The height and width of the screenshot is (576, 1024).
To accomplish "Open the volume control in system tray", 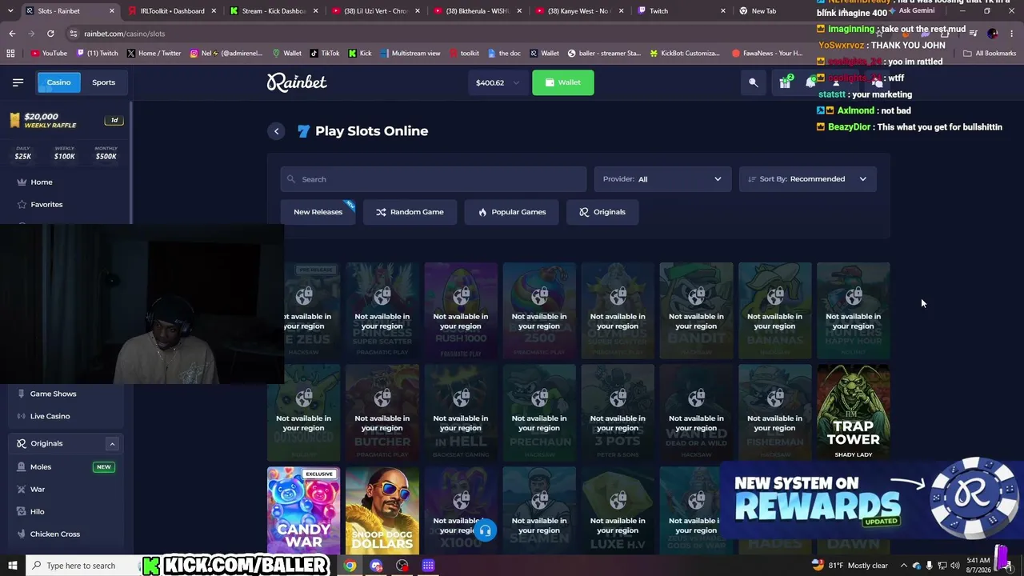I will pyautogui.click(x=954, y=566).
